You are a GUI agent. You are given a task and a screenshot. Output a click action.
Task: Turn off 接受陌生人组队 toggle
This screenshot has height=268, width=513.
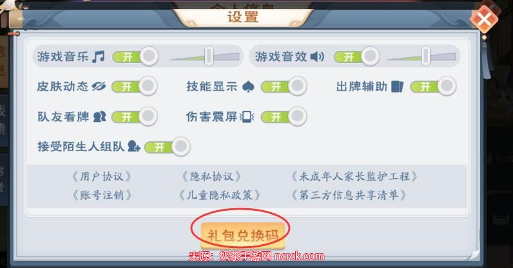click(x=167, y=147)
